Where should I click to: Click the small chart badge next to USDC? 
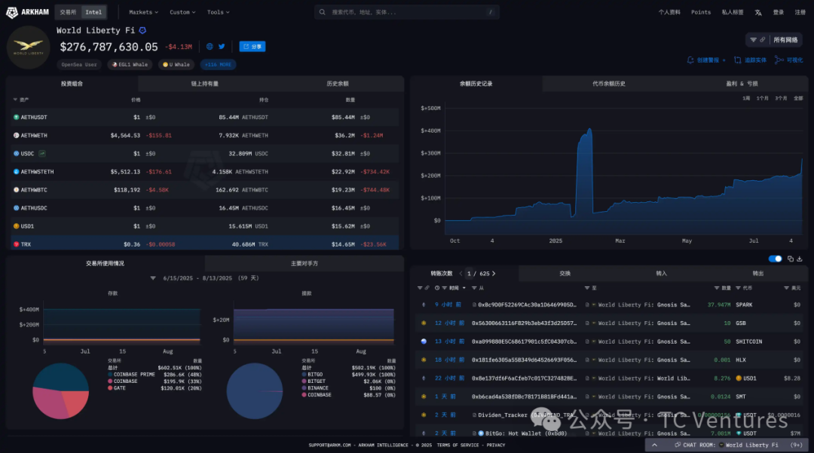(x=42, y=154)
